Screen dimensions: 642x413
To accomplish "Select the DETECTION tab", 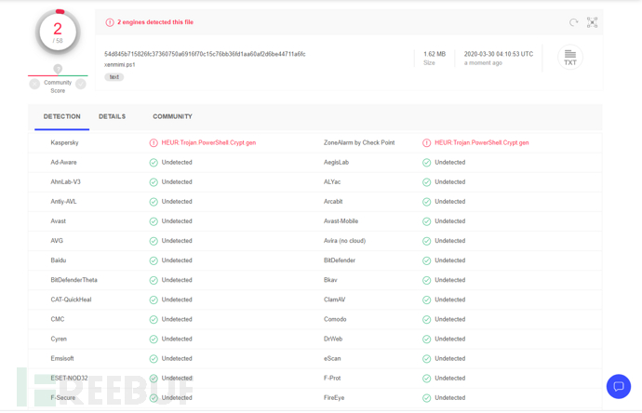I will (61, 117).
